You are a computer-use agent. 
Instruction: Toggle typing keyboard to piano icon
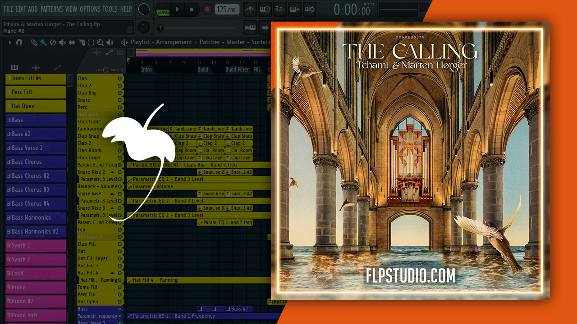coord(250,27)
